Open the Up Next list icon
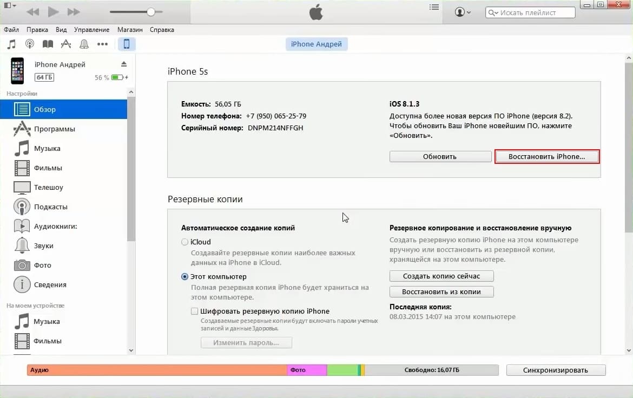633x398 pixels. pos(434,7)
